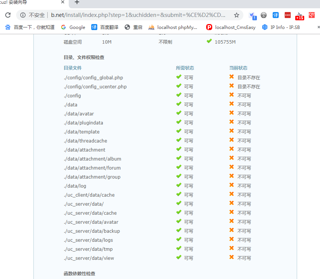Close the Discuz! 安装向导 tab
Screen dimensions: 320x279
click(x=62, y=2)
